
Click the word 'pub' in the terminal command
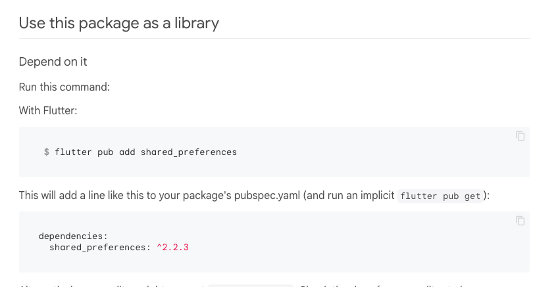coord(105,152)
